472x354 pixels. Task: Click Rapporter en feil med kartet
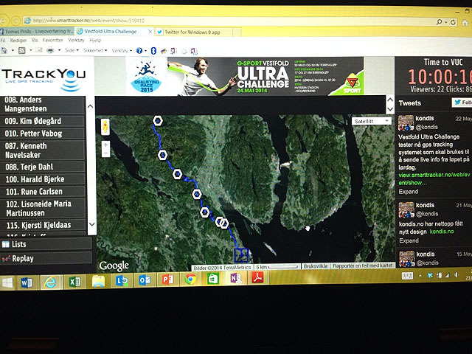[x=363, y=265]
